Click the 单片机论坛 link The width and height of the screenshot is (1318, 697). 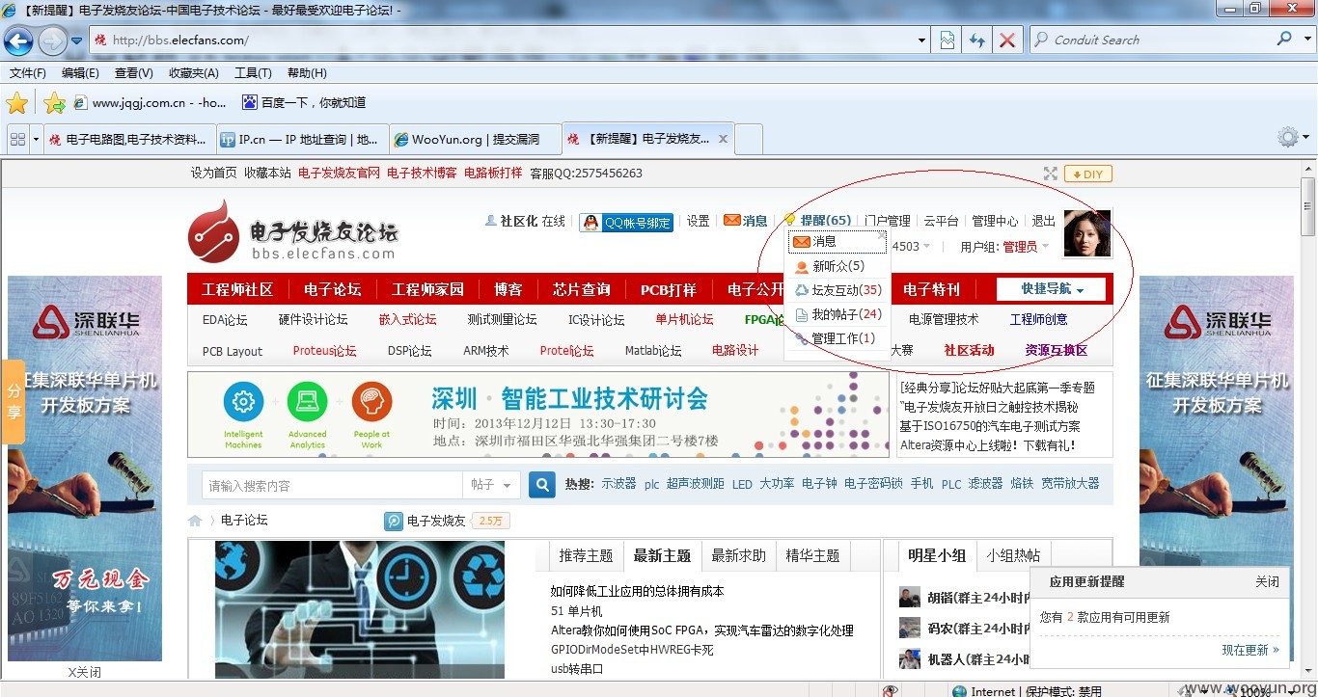[684, 319]
